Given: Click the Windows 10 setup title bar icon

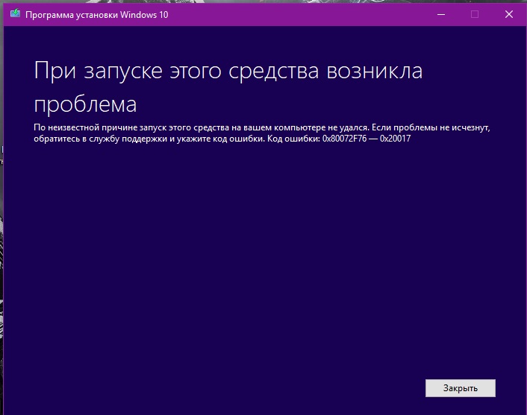Looking at the screenshot, I should pyautogui.click(x=15, y=13).
